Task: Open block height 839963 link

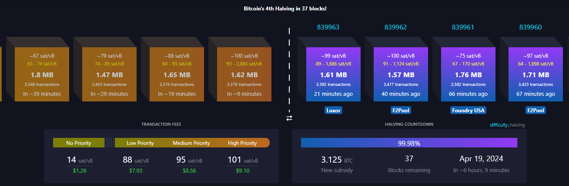Action: [x=328, y=27]
